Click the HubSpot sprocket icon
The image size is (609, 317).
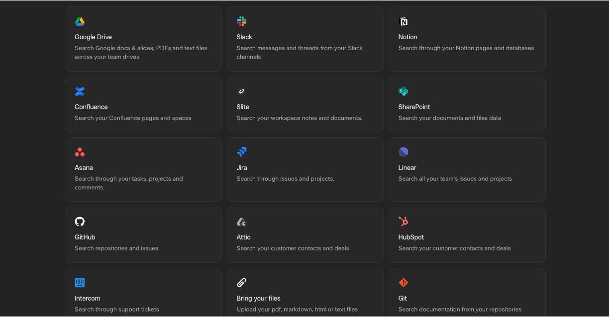(403, 222)
